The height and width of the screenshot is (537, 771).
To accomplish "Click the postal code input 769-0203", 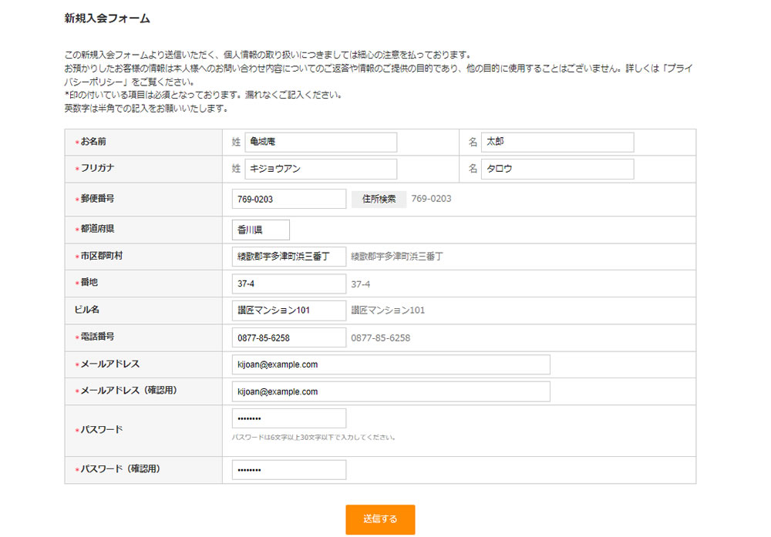I will (x=288, y=199).
